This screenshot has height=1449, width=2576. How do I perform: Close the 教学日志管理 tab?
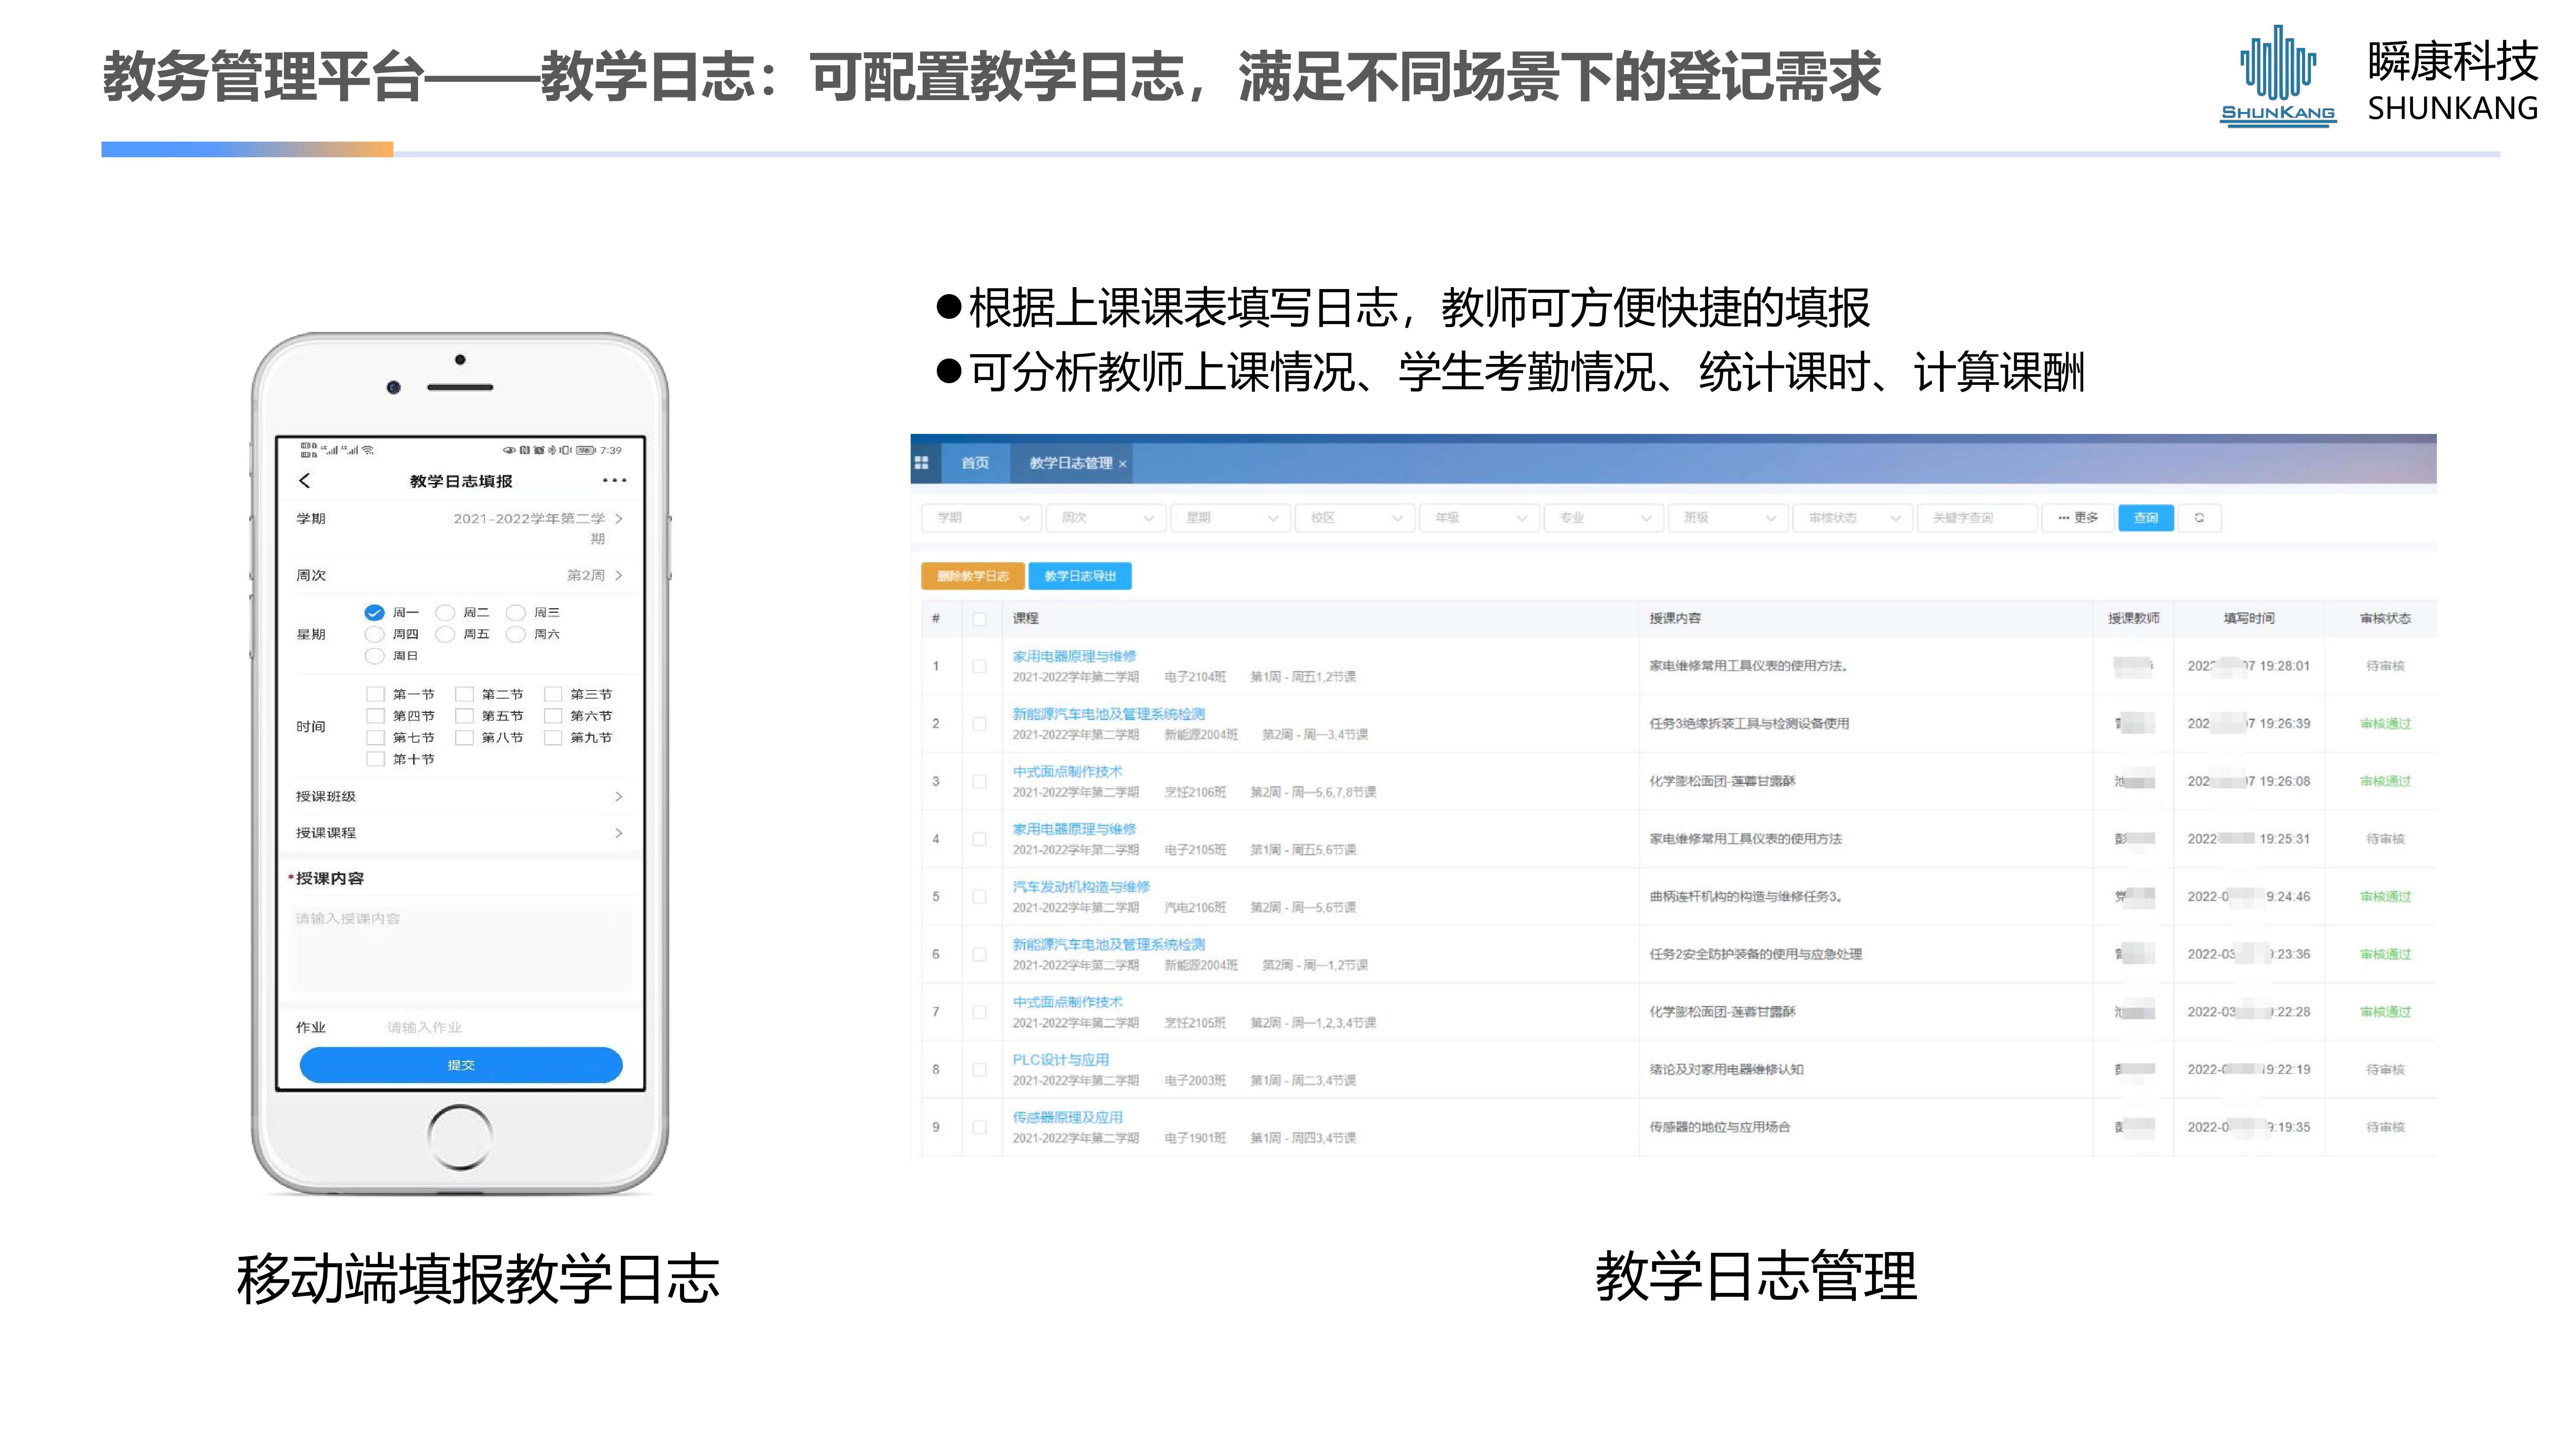tap(1122, 464)
